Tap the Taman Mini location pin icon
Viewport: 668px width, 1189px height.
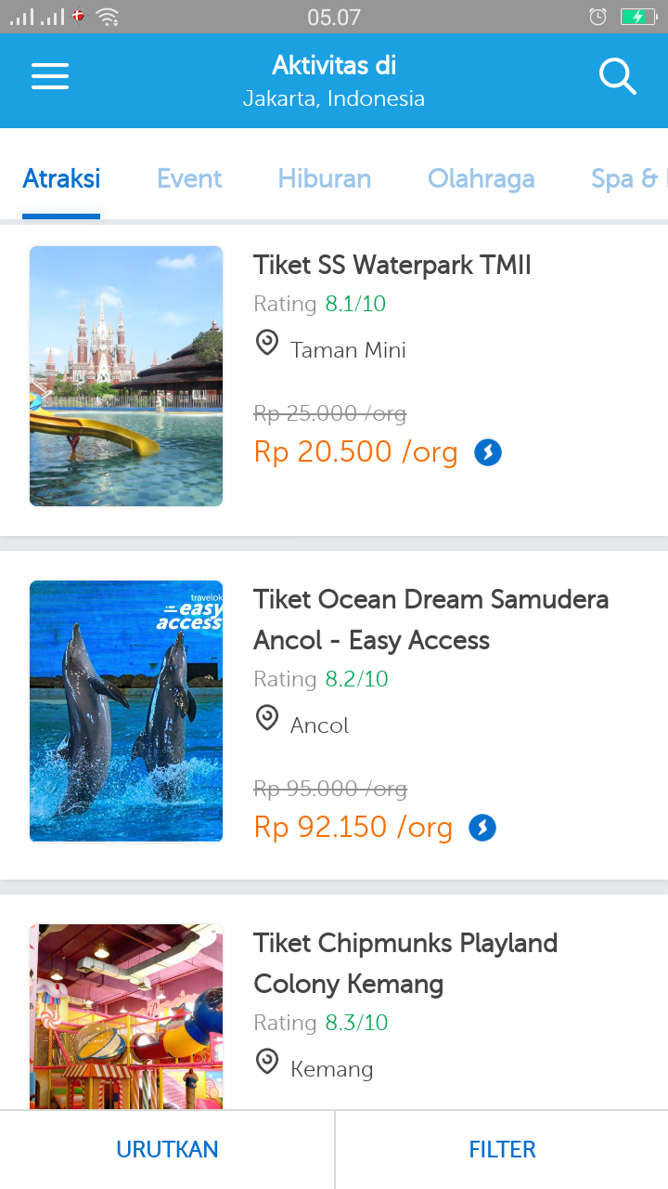267,344
